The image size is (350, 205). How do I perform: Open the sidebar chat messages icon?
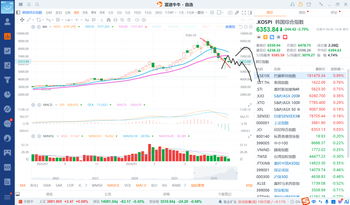[7, 124]
